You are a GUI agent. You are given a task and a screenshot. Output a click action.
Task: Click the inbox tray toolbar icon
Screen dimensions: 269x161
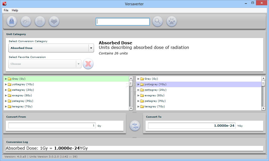12,21
